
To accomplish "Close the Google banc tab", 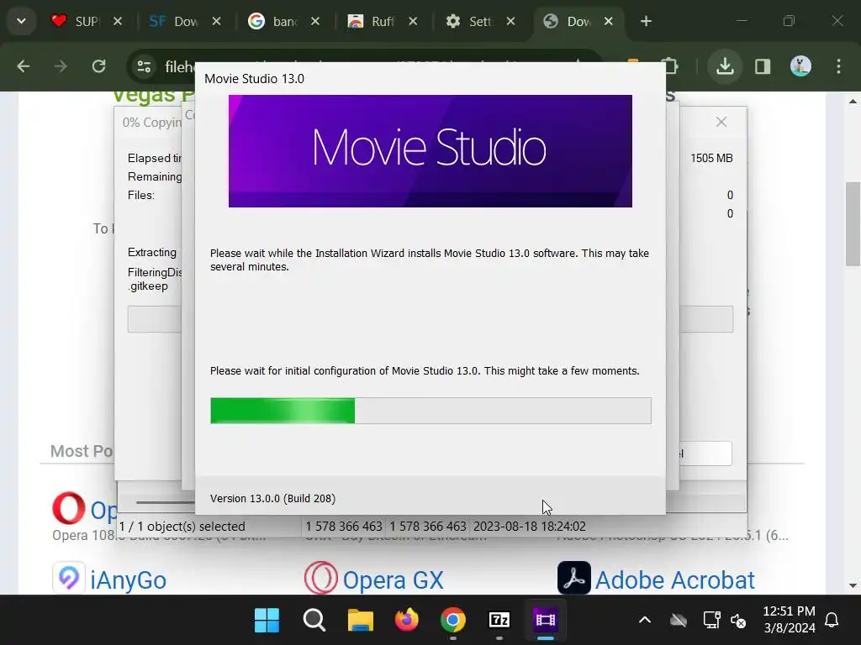I will 315,21.
